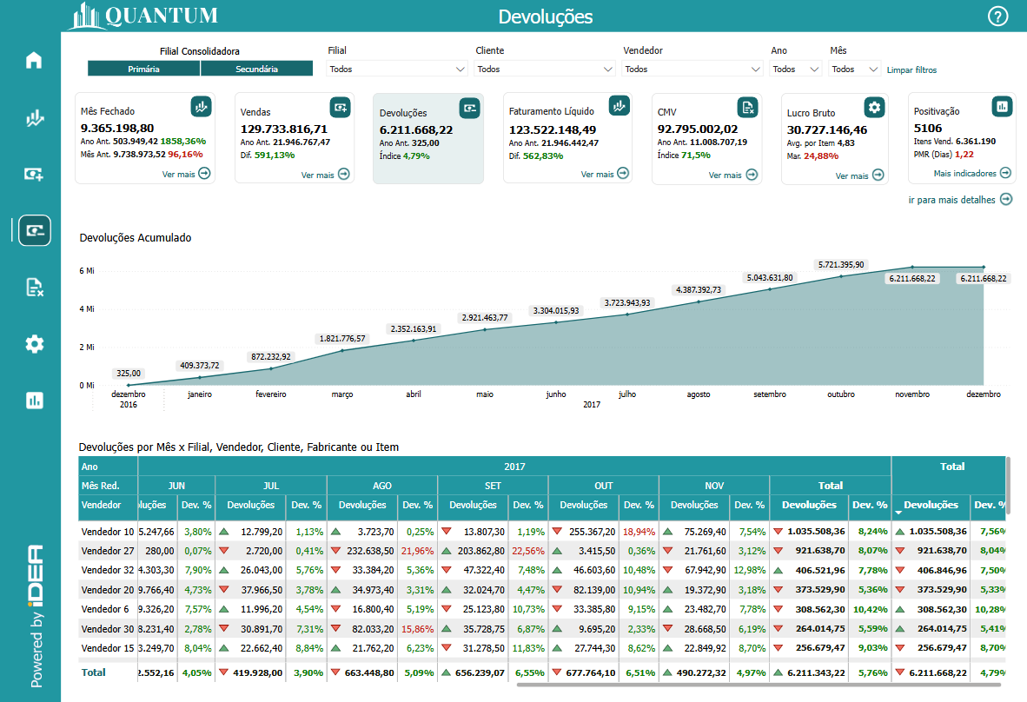This screenshot has height=702, width=1027.
Task: Open the Cliente filter dropdown
Action: (545, 70)
